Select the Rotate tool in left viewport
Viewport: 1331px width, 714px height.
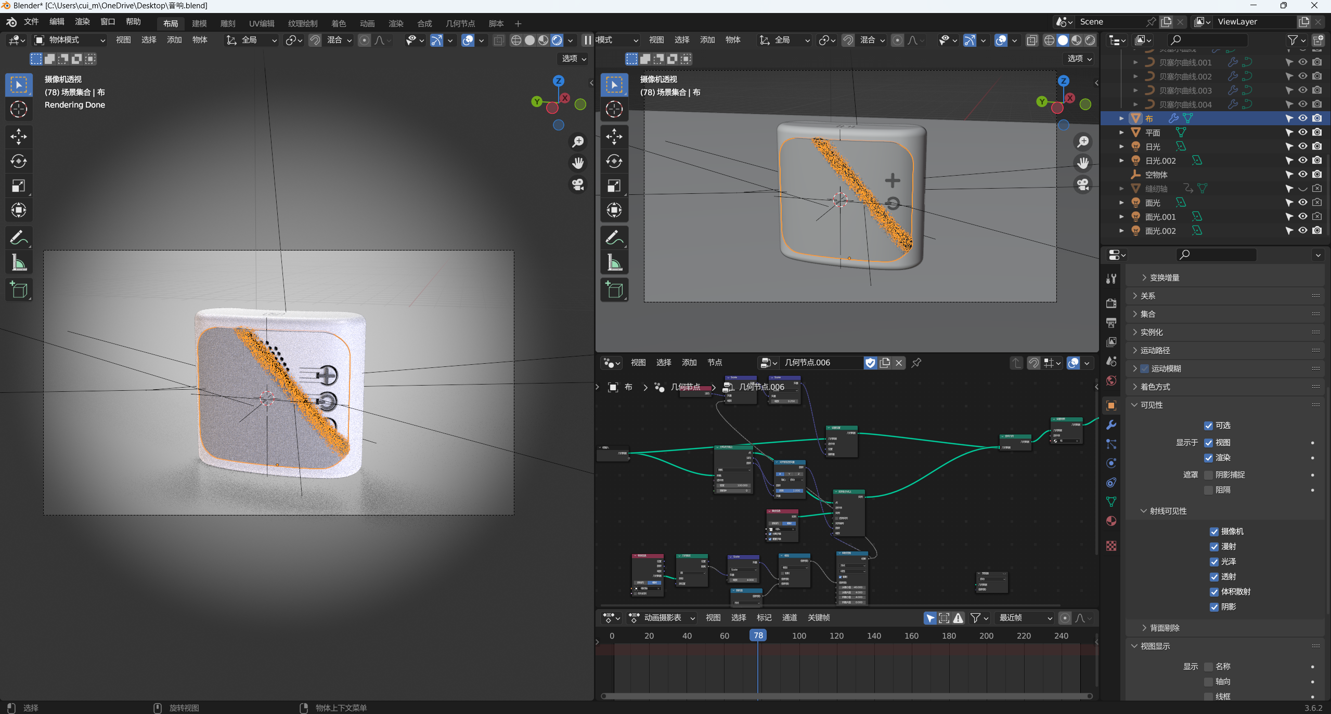pyautogui.click(x=19, y=161)
